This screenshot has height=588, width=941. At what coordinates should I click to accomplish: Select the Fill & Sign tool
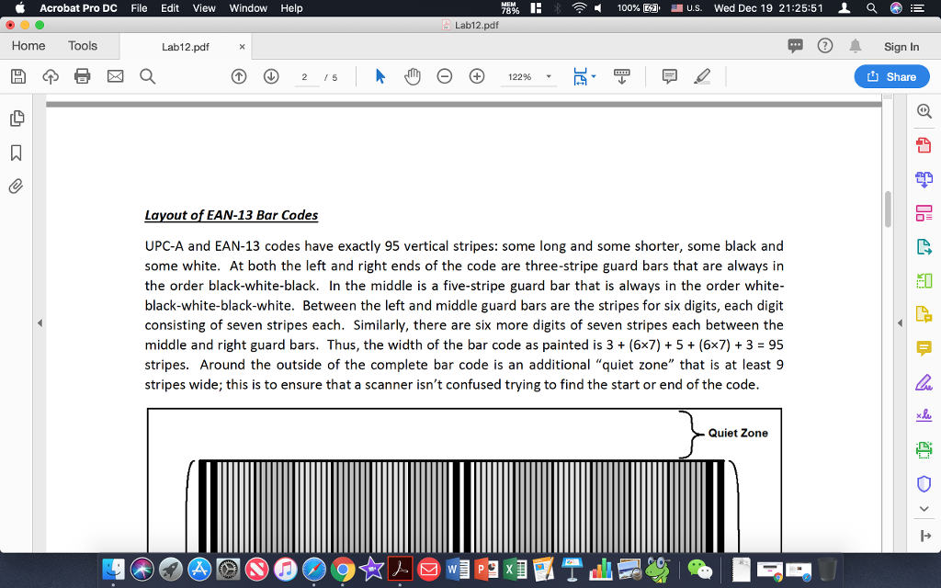(x=924, y=381)
